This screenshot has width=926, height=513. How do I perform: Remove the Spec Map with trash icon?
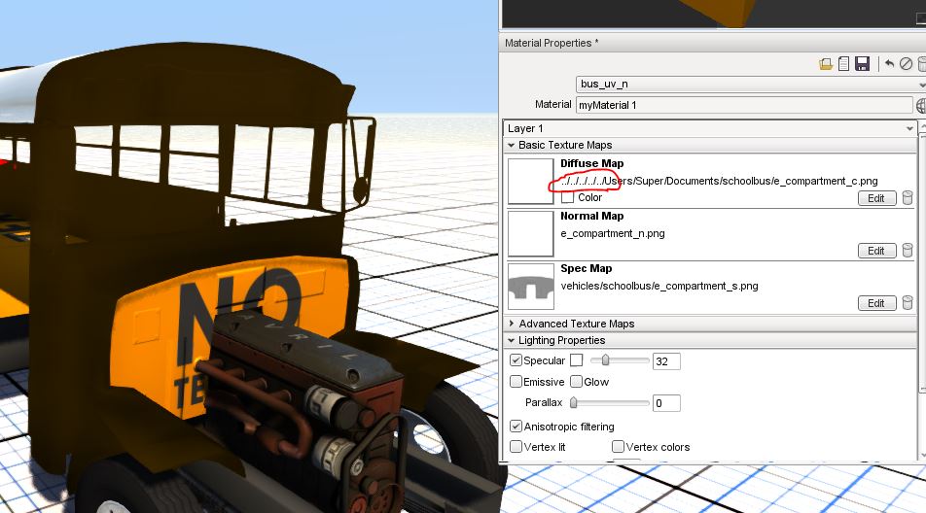[908, 303]
